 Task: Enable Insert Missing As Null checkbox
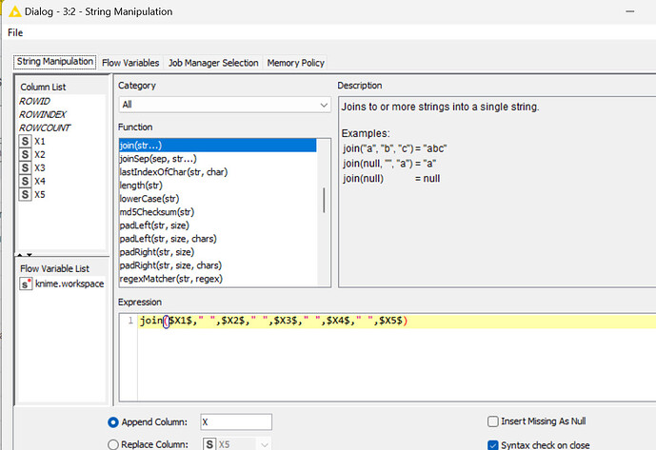[493, 421]
